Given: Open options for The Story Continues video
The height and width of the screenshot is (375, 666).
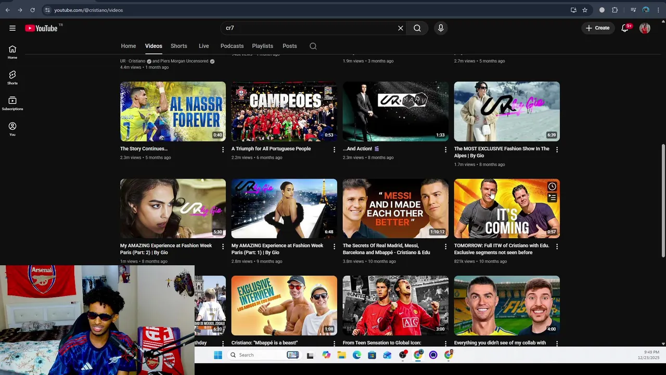Looking at the screenshot, I should point(223,149).
